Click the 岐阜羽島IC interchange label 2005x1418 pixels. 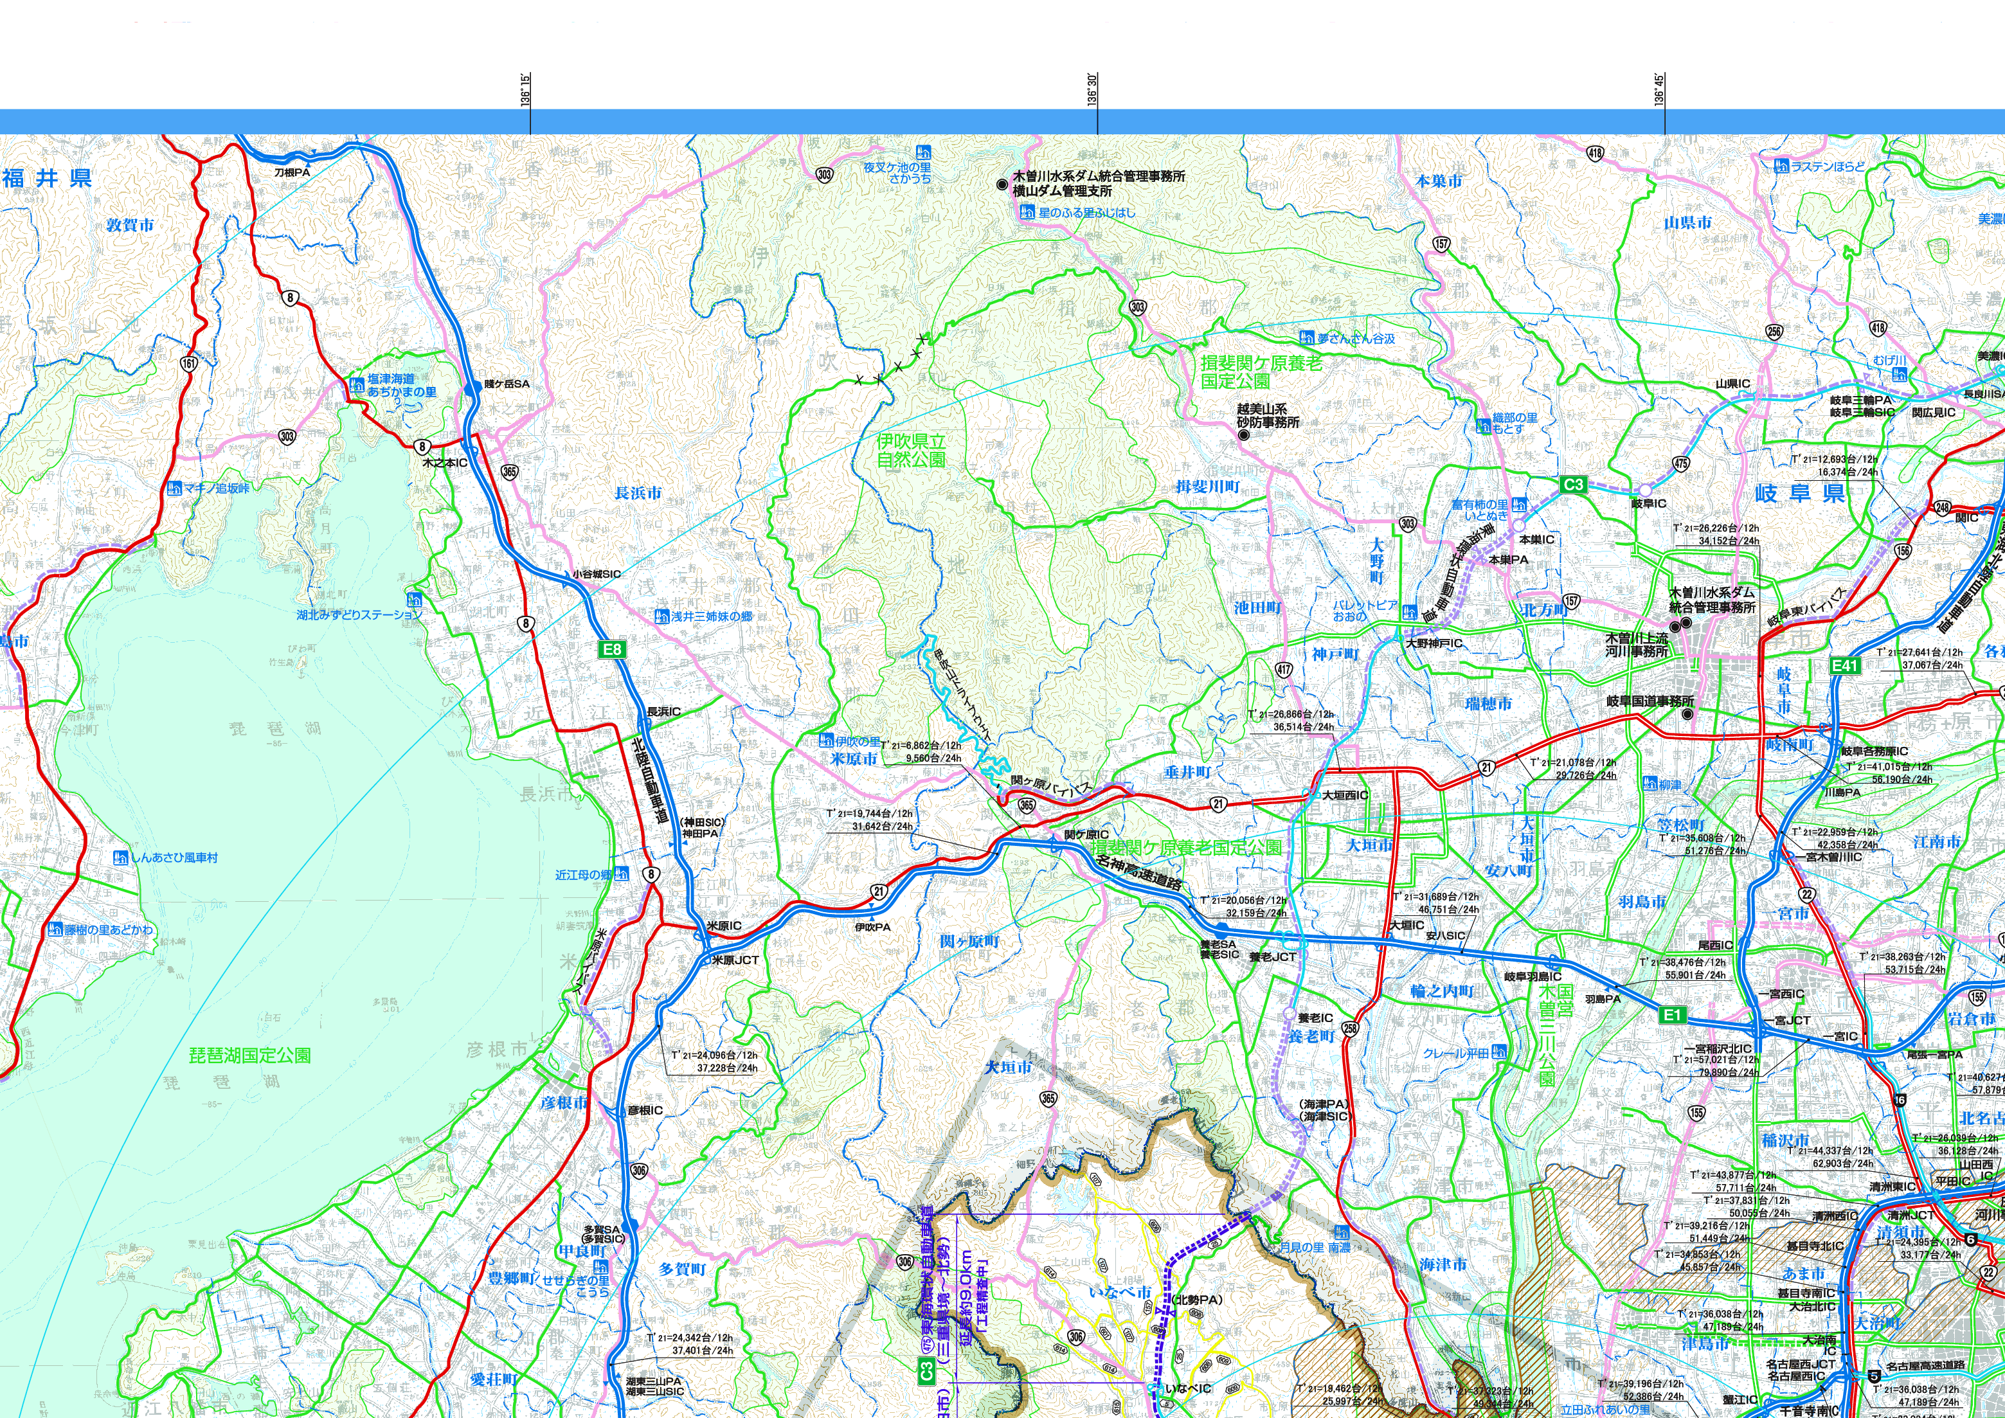[x=1533, y=976]
